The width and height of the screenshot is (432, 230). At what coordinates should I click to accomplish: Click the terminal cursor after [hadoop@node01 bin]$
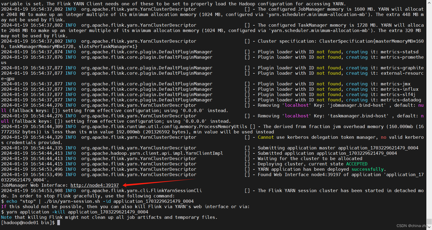point(59,223)
